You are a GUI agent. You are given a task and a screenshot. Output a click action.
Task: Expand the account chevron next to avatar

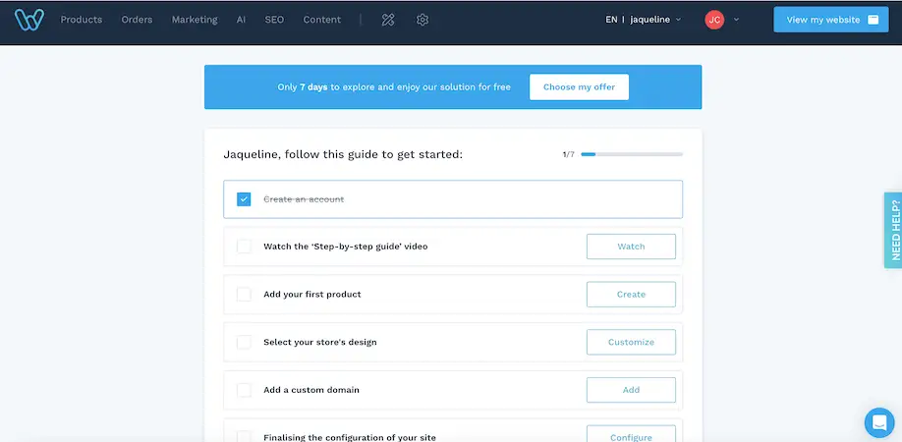pyautogui.click(x=737, y=20)
